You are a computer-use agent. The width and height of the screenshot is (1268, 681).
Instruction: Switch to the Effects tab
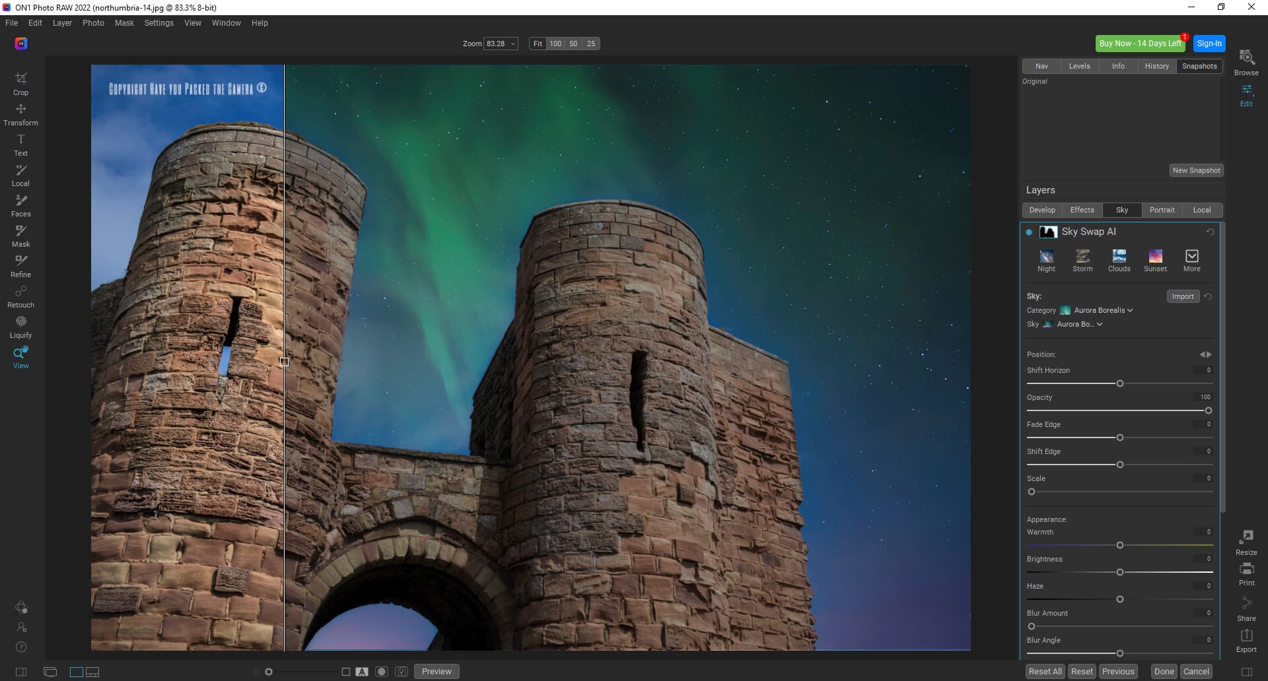[x=1082, y=210]
